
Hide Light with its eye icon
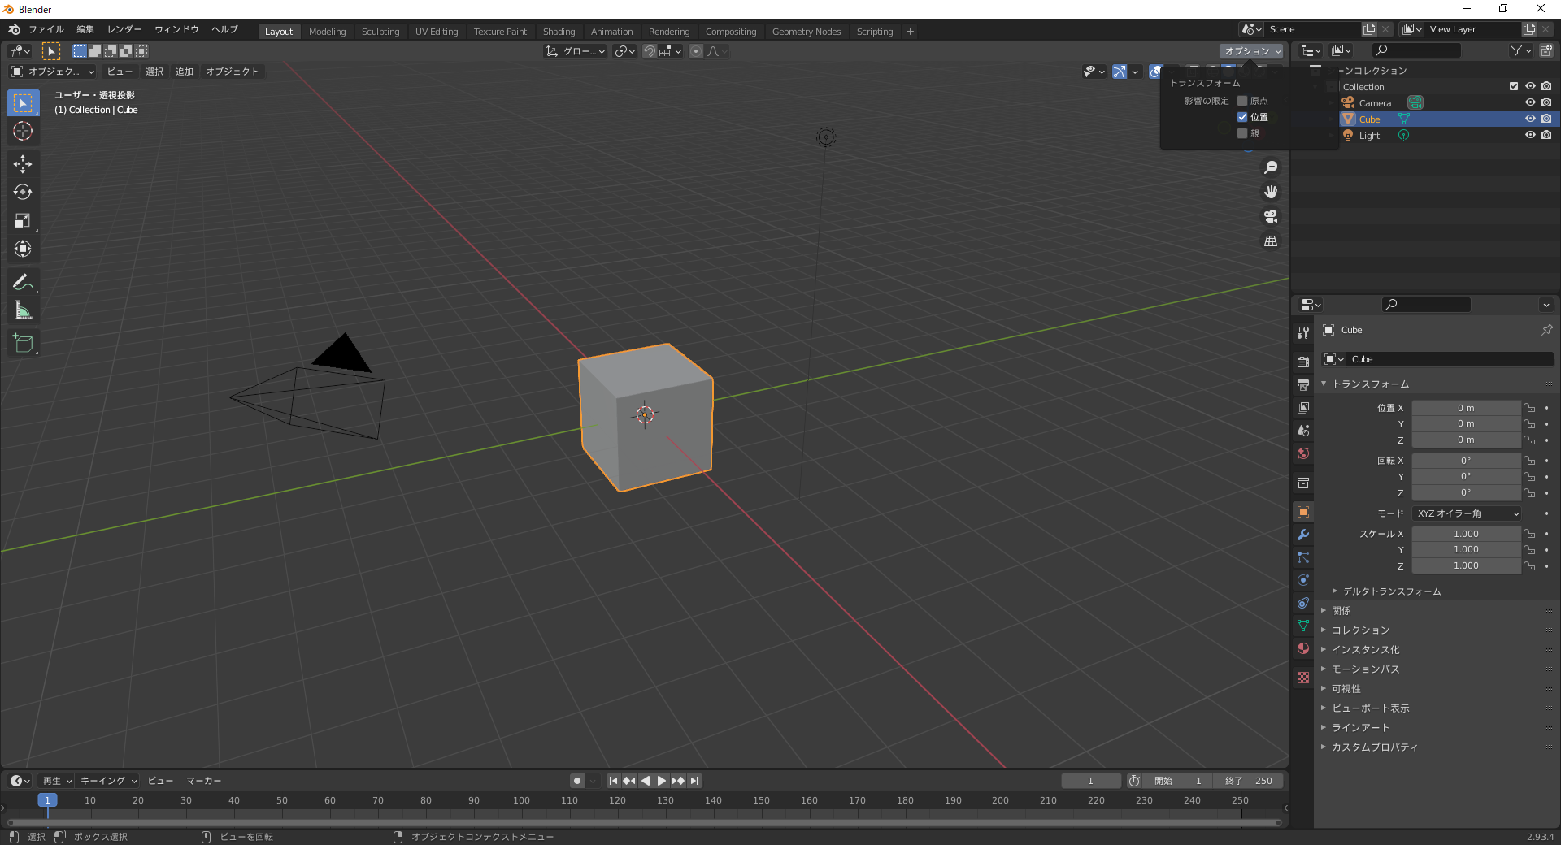(1530, 135)
